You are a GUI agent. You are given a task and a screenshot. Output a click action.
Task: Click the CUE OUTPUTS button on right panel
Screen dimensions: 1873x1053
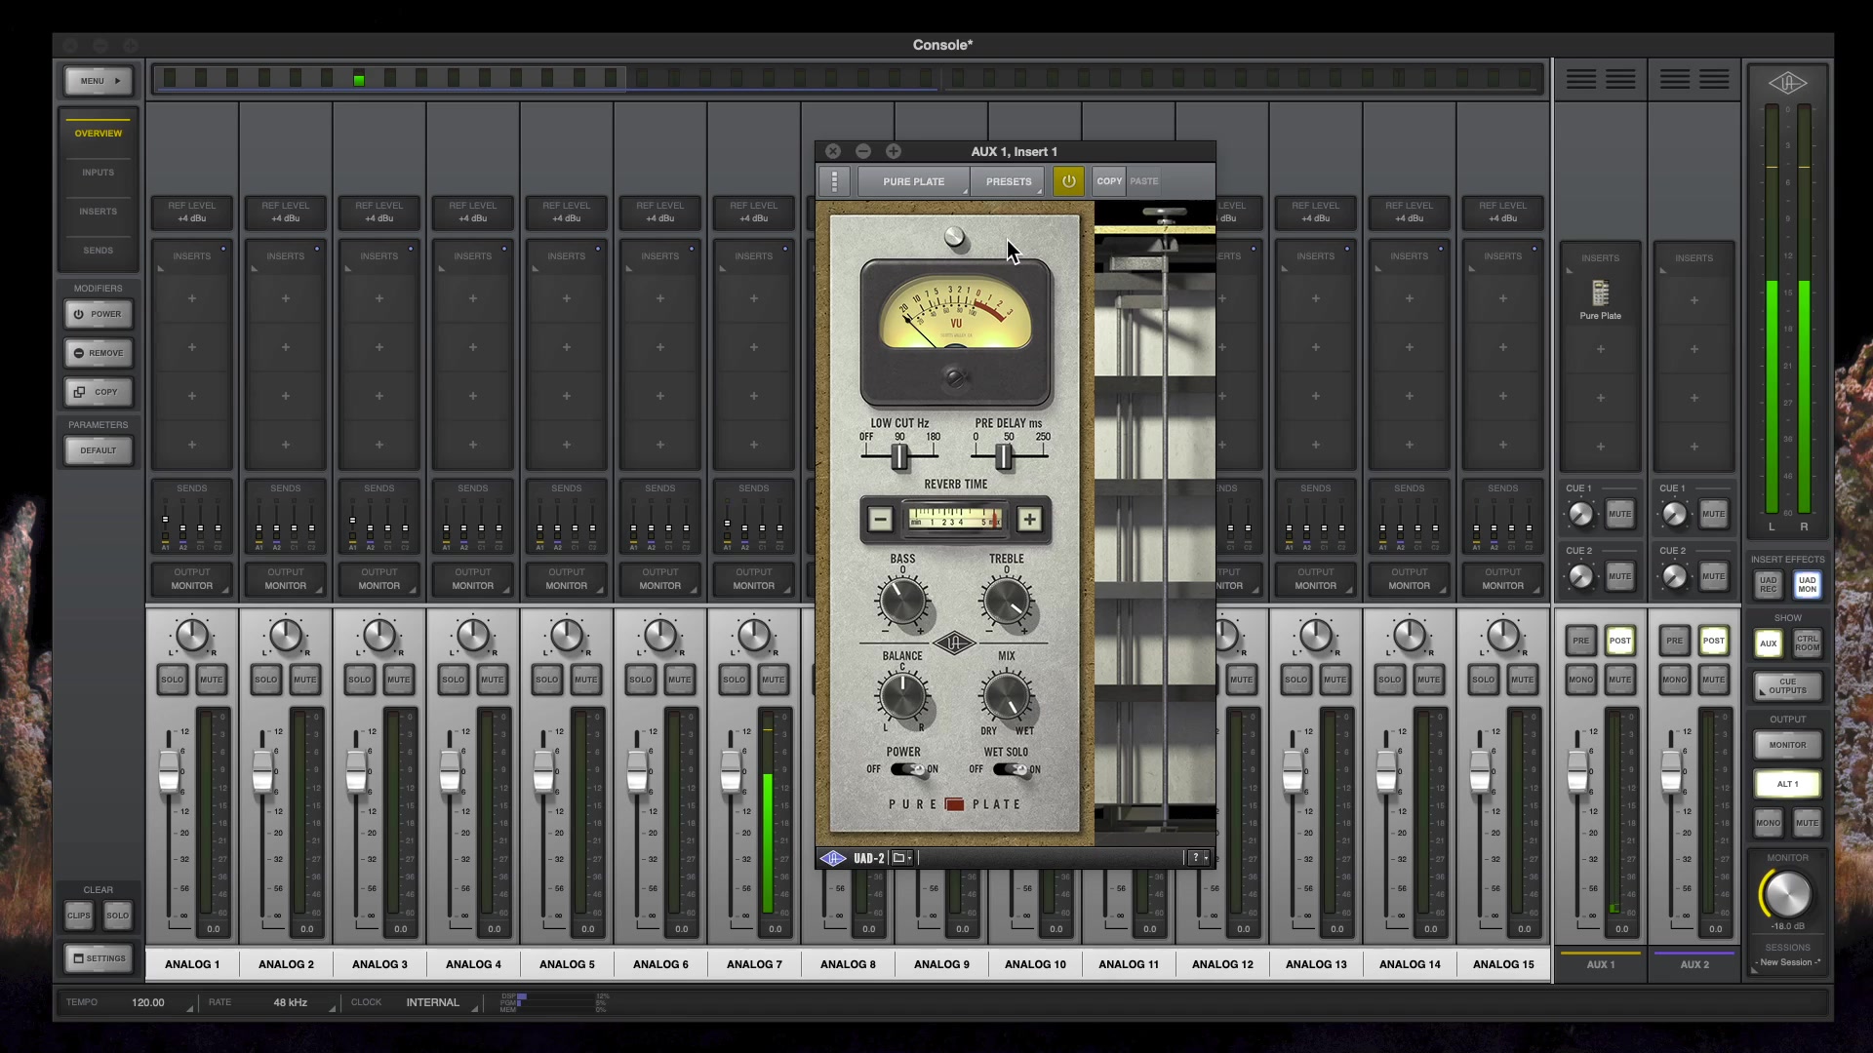pos(1786,687)
